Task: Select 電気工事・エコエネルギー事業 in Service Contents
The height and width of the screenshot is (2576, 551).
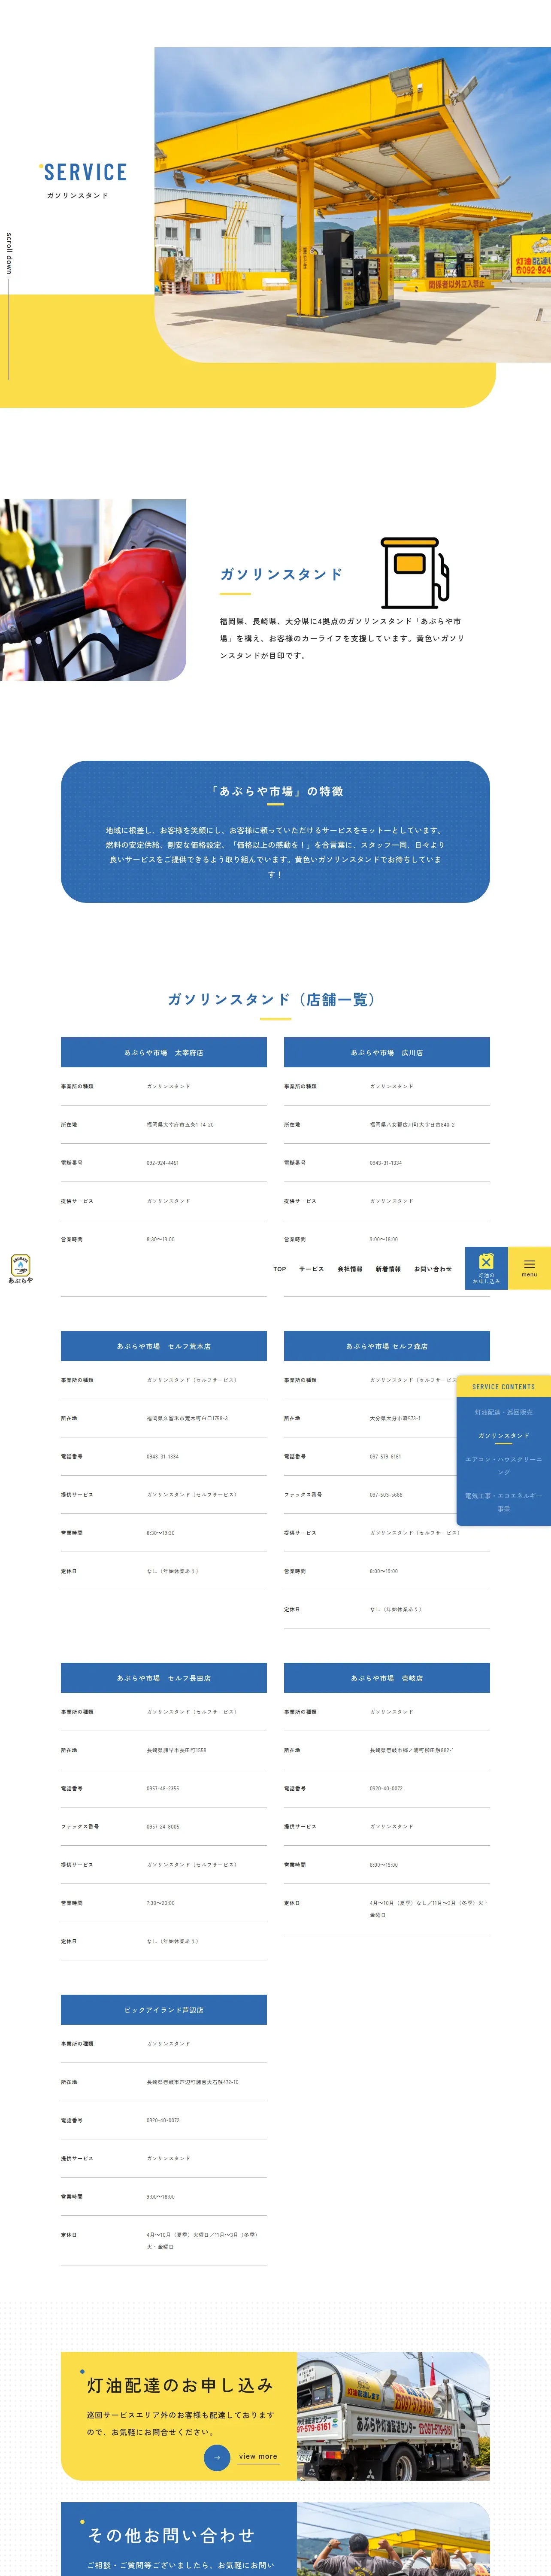Action: tap(504, 1502)
